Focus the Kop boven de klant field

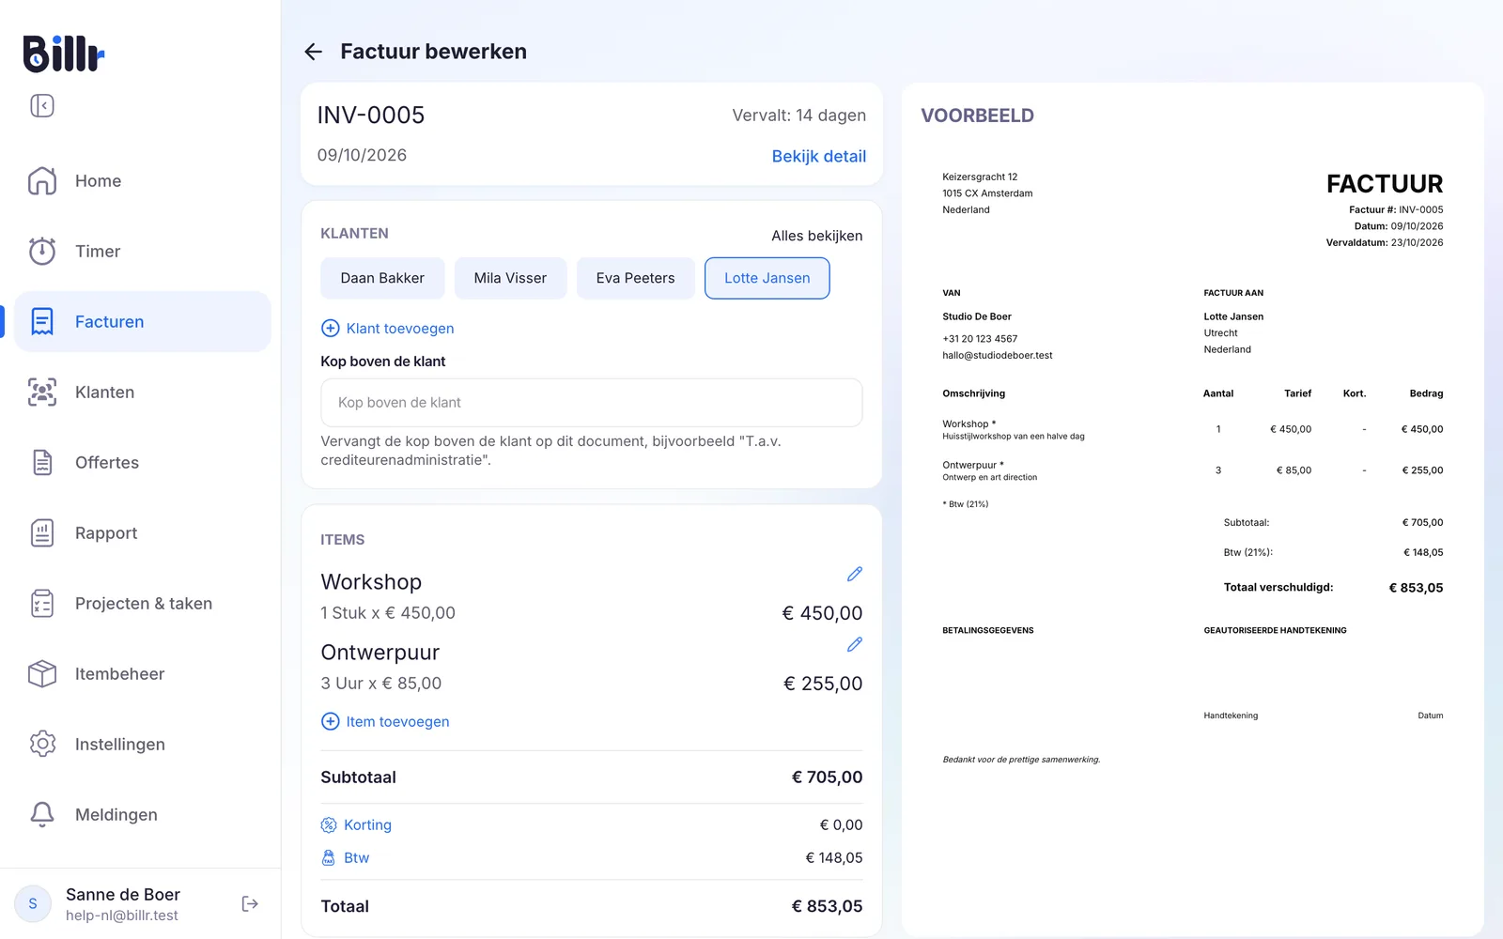[591, 402]
